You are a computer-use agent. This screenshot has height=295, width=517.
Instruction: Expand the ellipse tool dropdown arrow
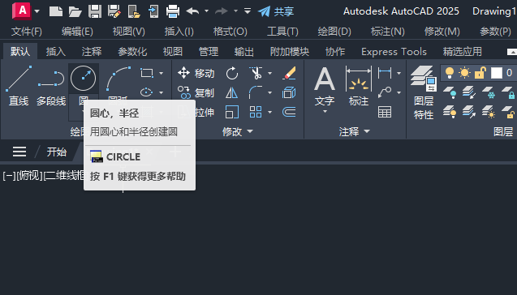click(161, 93)
